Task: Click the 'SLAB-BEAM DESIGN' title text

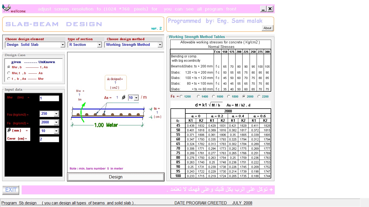Action: pos(54,24)
